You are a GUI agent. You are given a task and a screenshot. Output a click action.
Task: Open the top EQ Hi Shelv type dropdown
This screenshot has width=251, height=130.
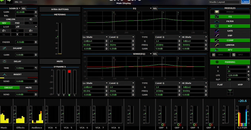coord(194,37)
